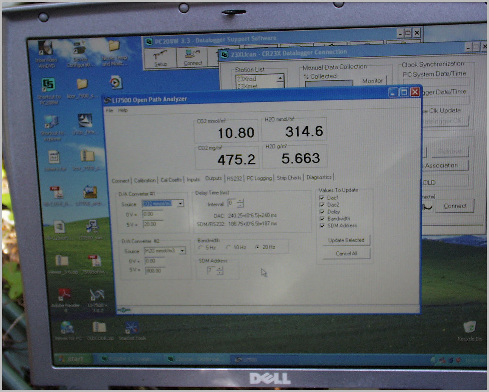Switch to the Diagnostics tab
Screen dimensions: 489x392
click(x=319, y=177)
